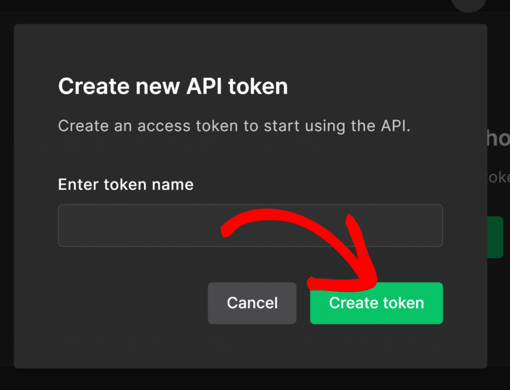
Task: Click the cut-off "oke" text at right edge
Action: tap(499, 178)
